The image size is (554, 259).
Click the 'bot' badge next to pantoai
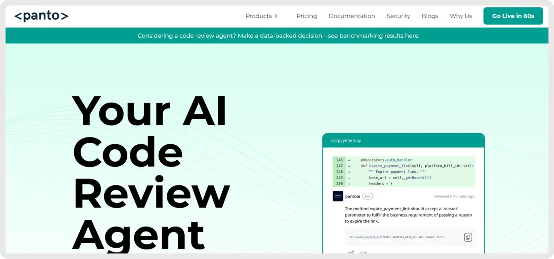(367, 196)
